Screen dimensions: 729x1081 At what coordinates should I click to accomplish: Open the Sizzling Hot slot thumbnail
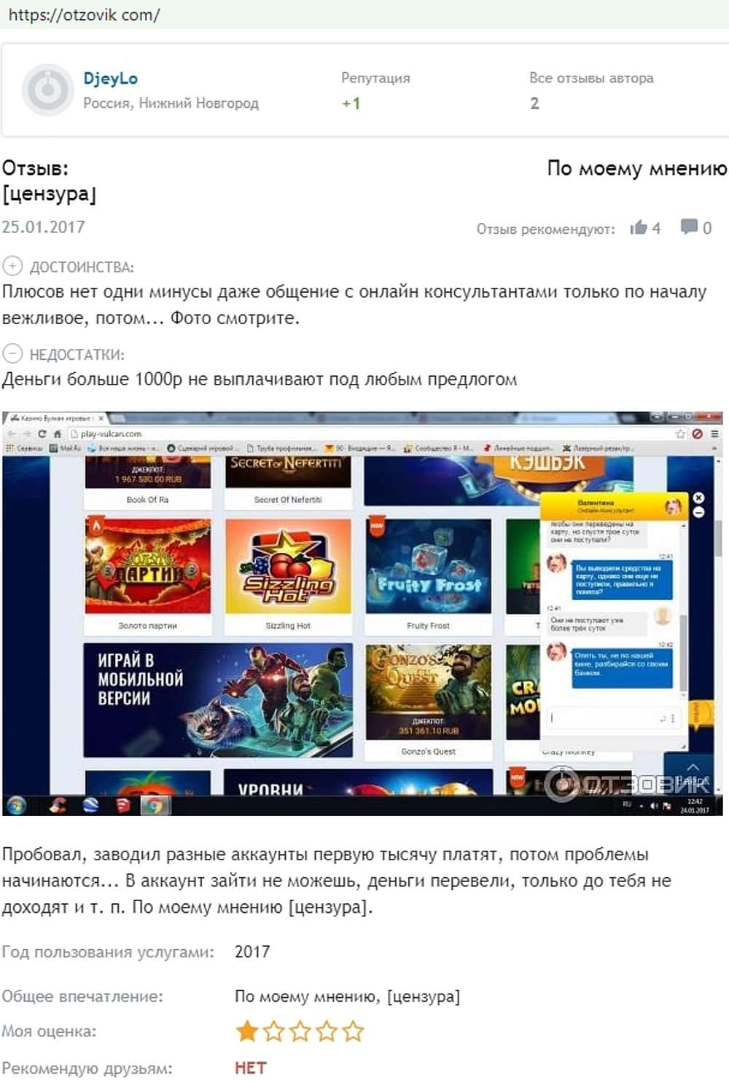[288, 566]
